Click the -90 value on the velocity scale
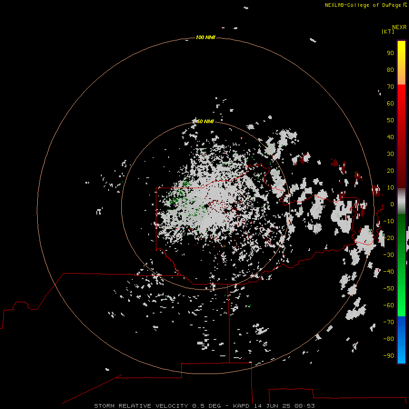The height and width of the screenshot is (409, 409). click(x=389, y=356)
